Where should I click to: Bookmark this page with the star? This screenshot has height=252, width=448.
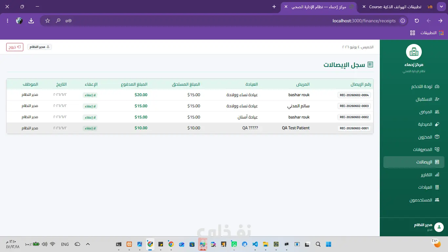pyautogui.click(x=48, y=21)
